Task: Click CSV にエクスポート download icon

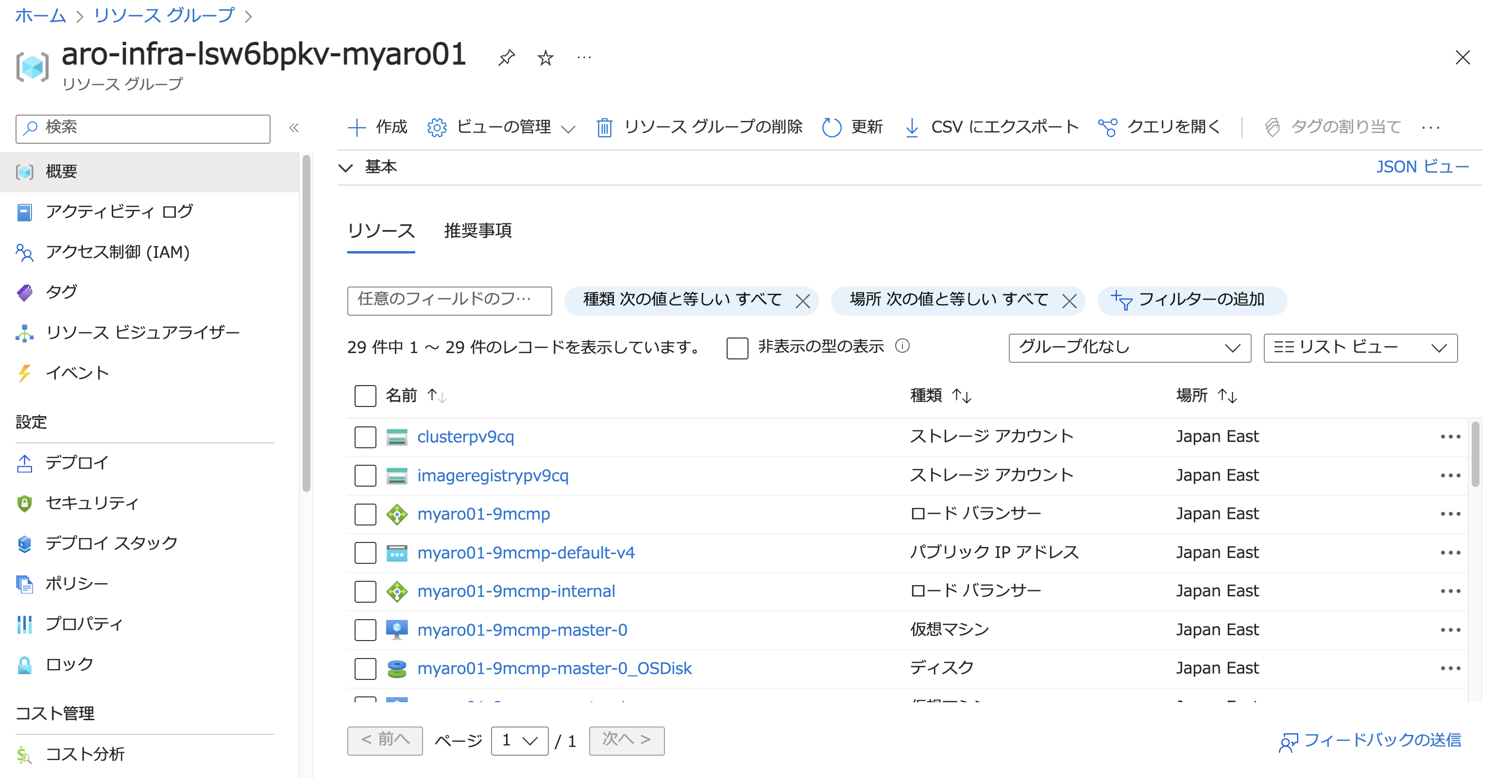Action: [x=912, y=127]
